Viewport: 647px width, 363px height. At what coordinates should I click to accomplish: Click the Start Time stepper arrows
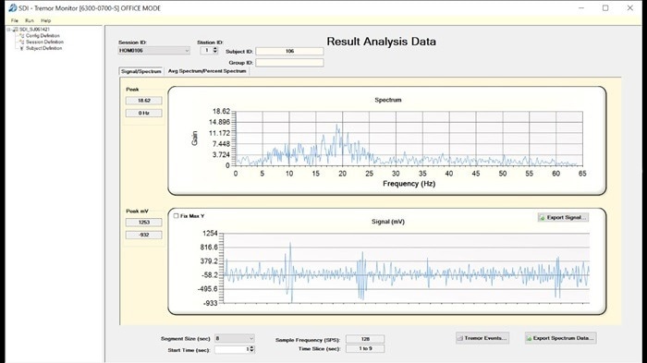251,349
